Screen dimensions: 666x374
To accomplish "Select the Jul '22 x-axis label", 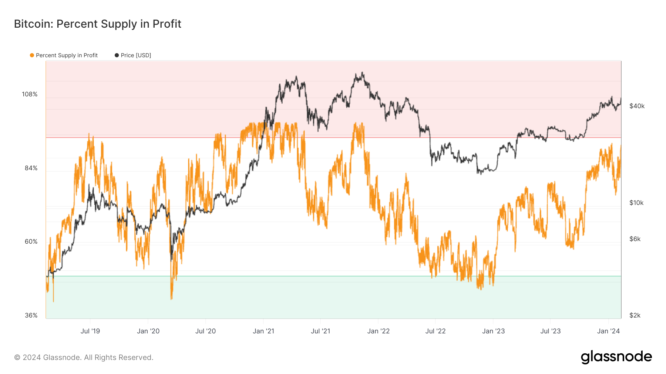I will click(x=435, y=331).
